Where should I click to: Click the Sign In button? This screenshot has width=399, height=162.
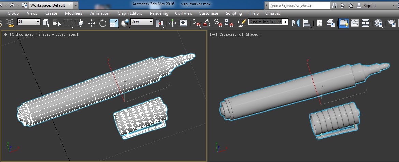pyautogui.click(x=369, y=5)
